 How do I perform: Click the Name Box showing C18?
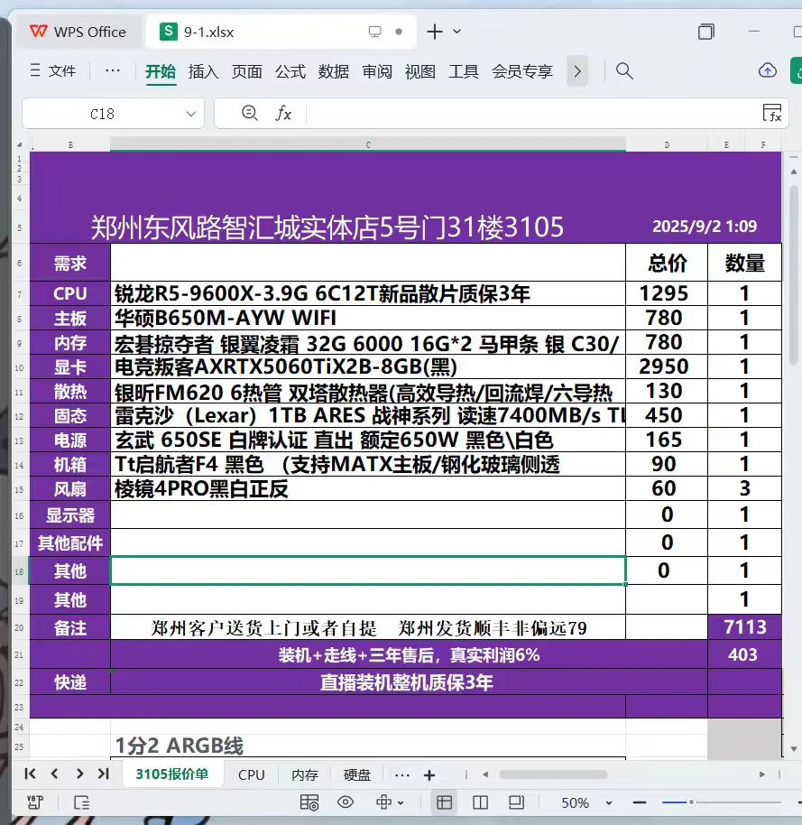coord(103,114)
